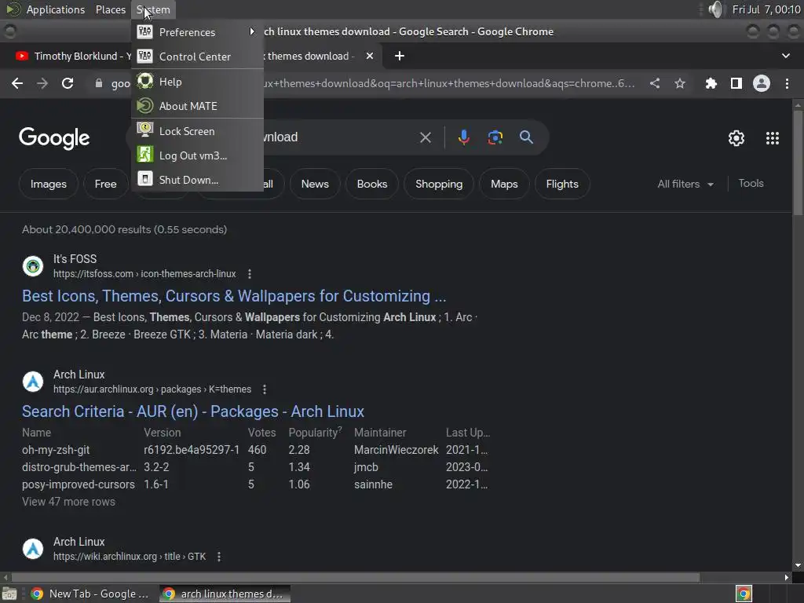Screen dimensions: 804x603
Task: Filter results by Images
Action: tap(48, 184)
